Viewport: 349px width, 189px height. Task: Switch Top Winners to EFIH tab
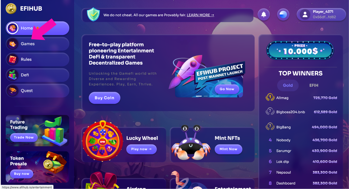click(314, 85)
